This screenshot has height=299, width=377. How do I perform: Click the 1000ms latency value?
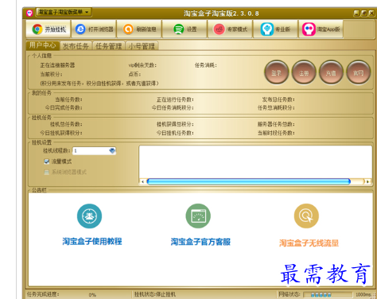point(363,294)
